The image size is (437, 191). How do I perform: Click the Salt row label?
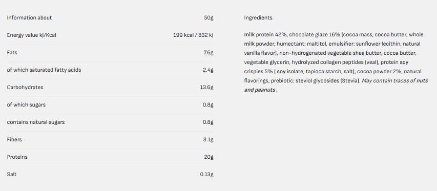tap(12, 174)
